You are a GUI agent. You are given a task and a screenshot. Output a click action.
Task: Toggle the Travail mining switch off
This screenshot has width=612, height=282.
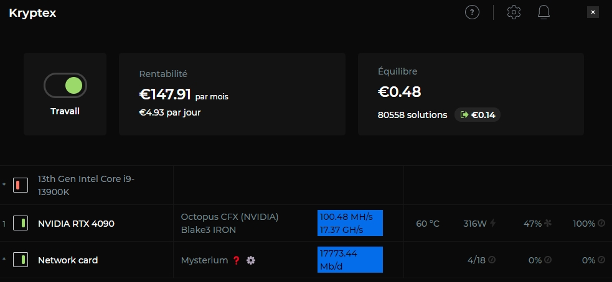tap(65, 86)
